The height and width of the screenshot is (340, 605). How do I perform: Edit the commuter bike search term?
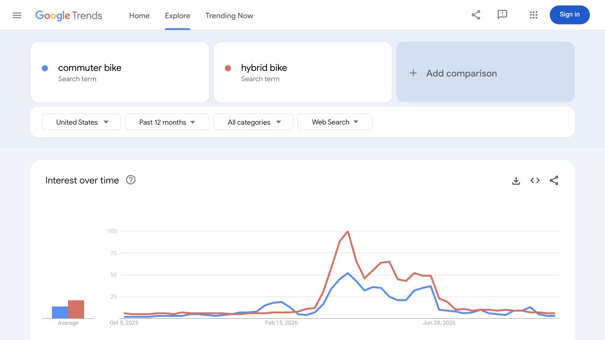[x=120, y=72]
